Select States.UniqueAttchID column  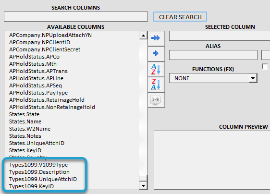(37, 143)
